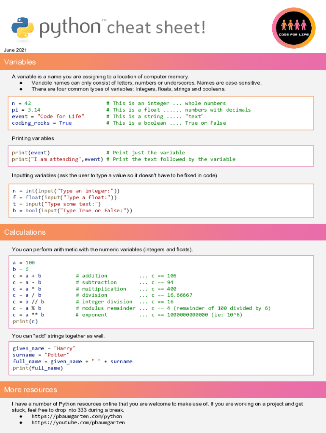The width and height of the screenshot is (326, 433).
Task: Click the Variables section header
Action: pyautogui.click(x=20, y=62)
